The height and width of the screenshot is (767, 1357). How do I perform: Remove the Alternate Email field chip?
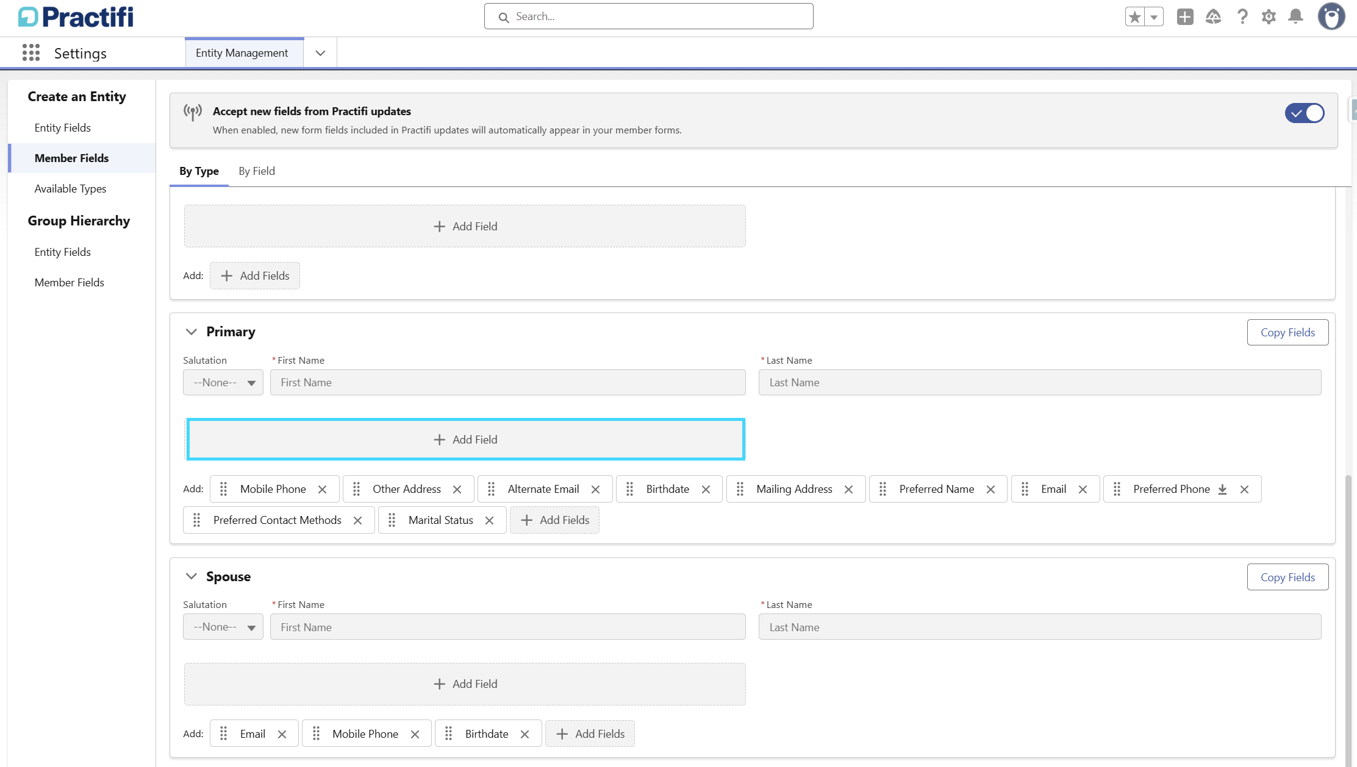click(x=596, y=489)
